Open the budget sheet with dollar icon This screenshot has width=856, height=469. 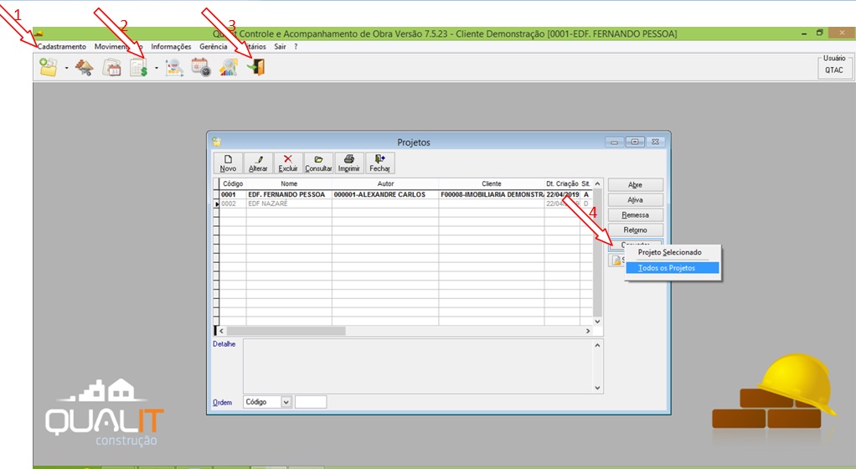click(x=139, y=68)
